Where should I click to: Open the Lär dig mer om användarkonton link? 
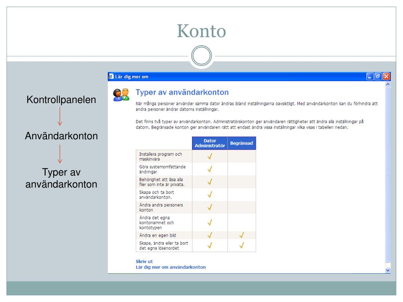[x=171, y=267]
